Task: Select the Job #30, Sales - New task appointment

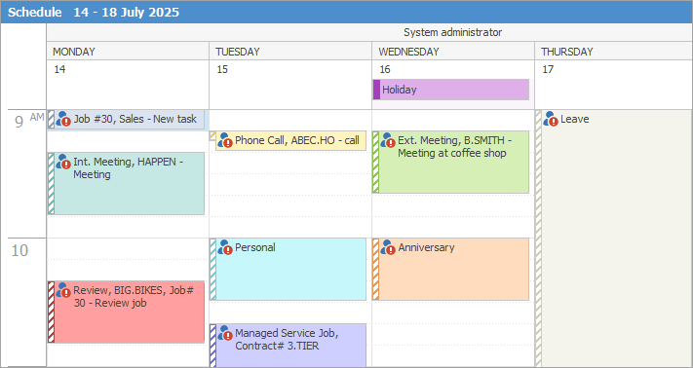Action: point(126,120)
